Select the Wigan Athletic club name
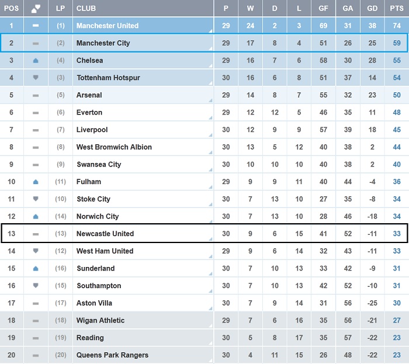 [100, 320]
